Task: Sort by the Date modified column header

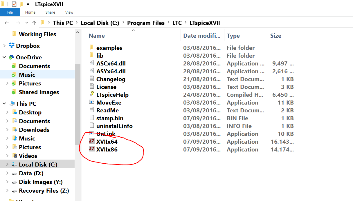Action: click(202, 36)
